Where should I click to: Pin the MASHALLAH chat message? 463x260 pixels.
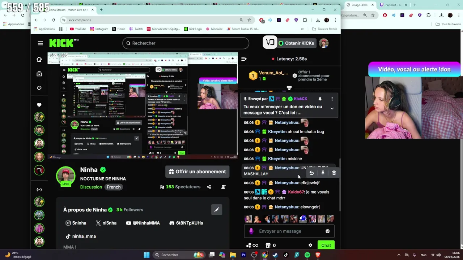pyautogui.click(x=323, y=173)
